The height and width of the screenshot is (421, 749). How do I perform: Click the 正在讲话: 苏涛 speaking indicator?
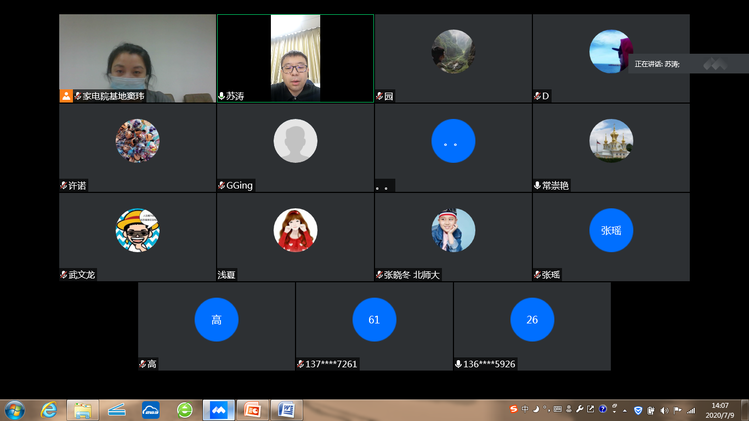coord(657,64)
